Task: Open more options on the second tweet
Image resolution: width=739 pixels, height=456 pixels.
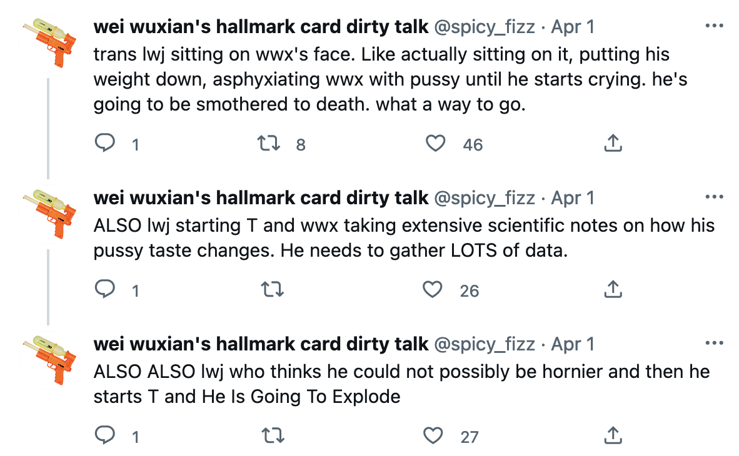Action: click(x=713, y=197)
